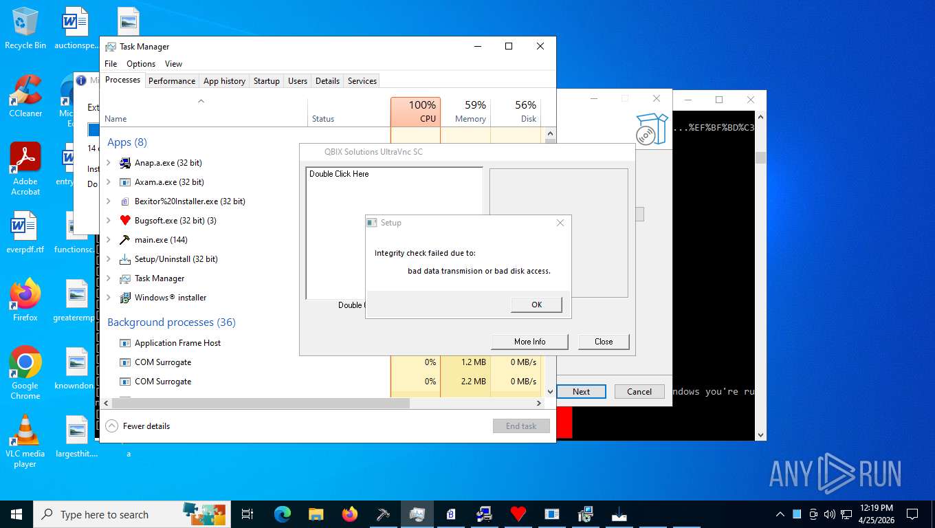Open Firefox desktop shortcut
The width and height of the screenshot is (935, 528).
(x=25, y=300)
